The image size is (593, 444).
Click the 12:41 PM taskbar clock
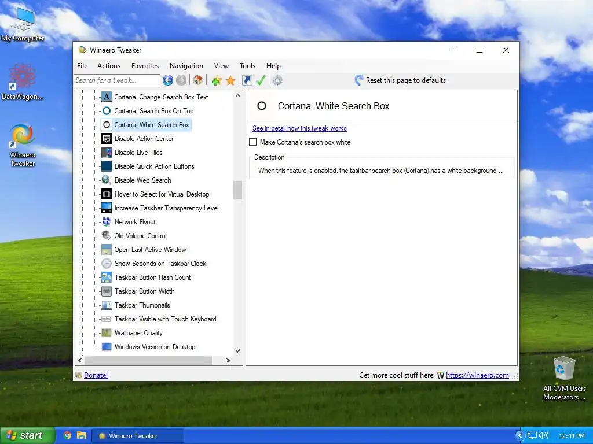tap(572, 436)
